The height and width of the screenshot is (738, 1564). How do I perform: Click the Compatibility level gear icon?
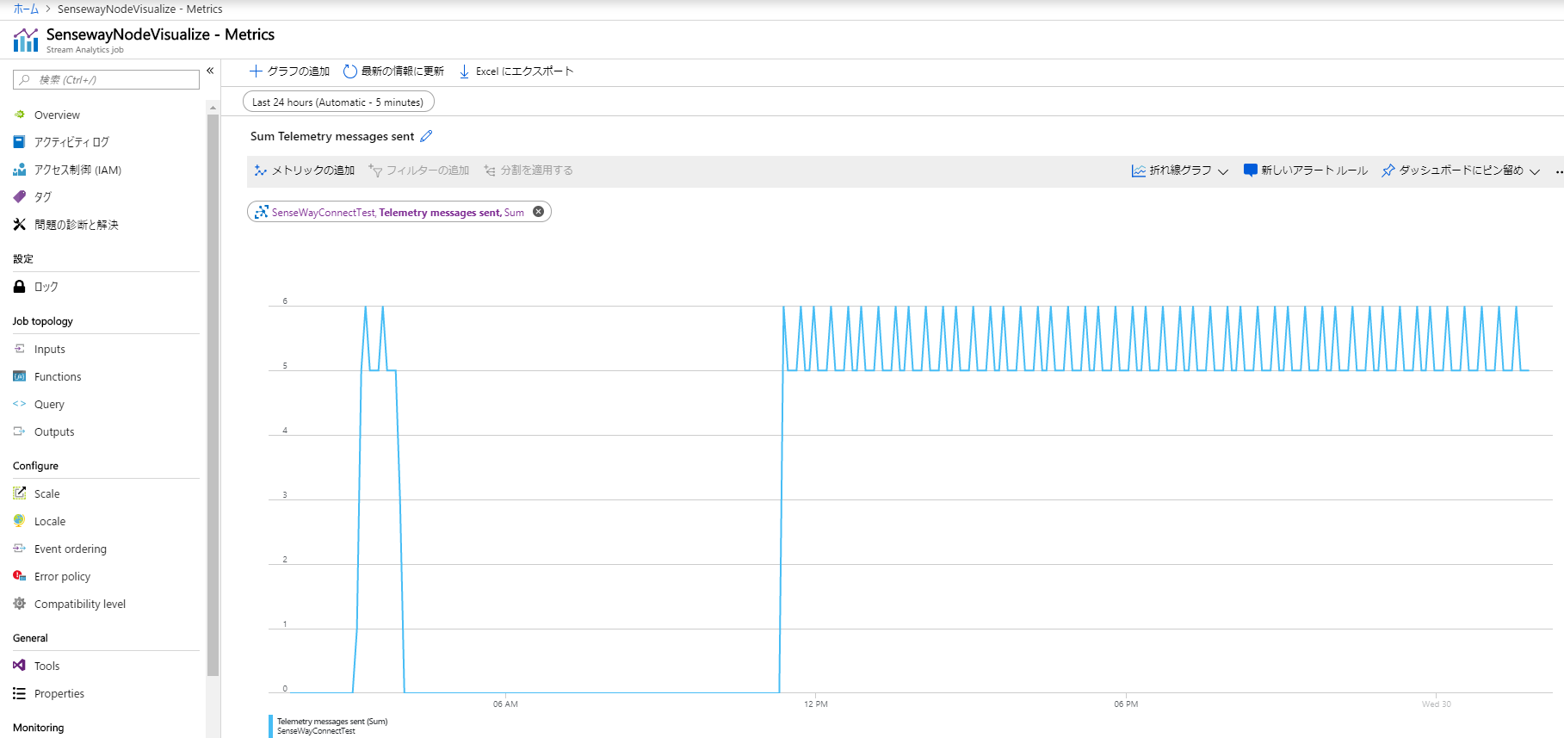[x=19, y=604]
